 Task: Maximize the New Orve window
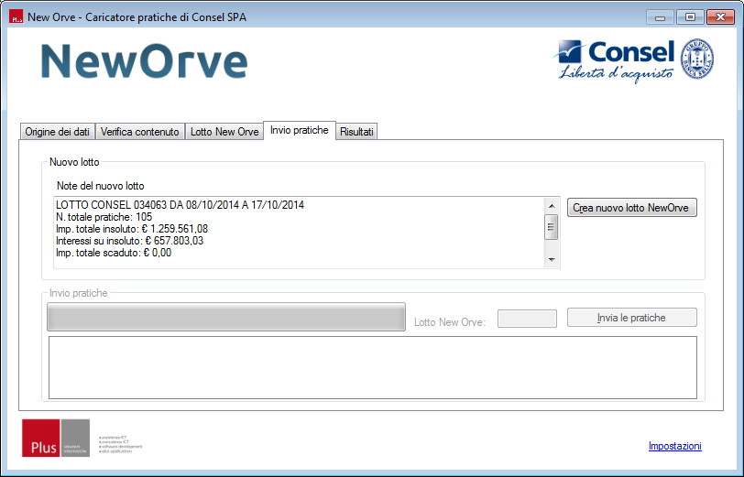(690, 17)
